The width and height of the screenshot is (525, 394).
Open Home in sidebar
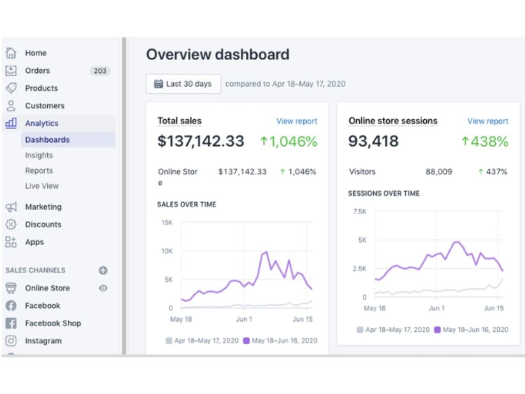[36, 53]
